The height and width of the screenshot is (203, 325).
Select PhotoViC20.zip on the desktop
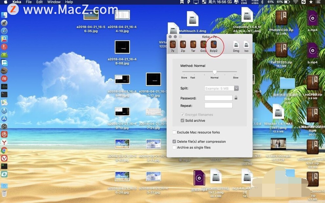[x=281, y=18]
